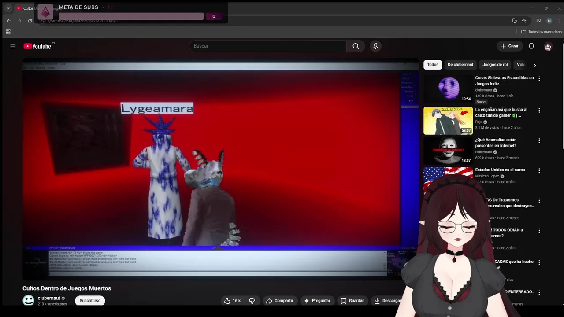
Task: Open Chrome profile M avatar
Action: pyautogui.click(x=549, y=21)
